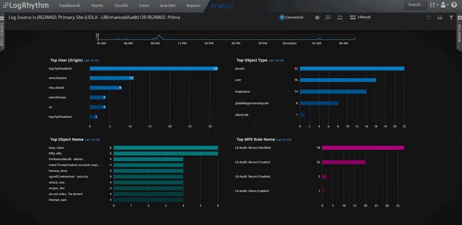Screen dimensions: 462x225
Task: Open the settings sliders dropdown
Action: tap(433, 5)
